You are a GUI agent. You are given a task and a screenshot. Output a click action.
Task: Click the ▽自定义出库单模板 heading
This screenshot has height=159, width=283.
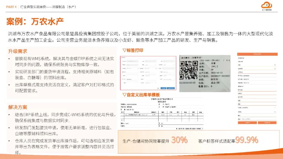(x=141, y=95)
